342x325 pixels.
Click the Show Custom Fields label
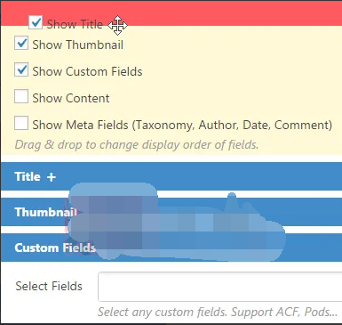coord(87,71)
